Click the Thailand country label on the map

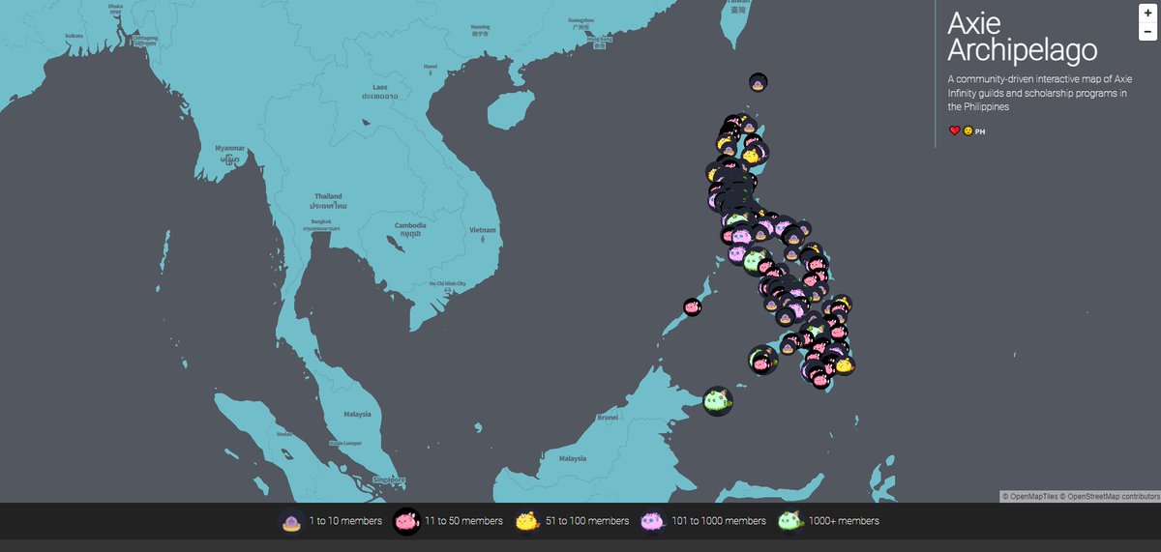click(327, 201)
